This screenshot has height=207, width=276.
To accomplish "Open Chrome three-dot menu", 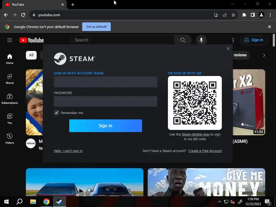I will (270, 15).
